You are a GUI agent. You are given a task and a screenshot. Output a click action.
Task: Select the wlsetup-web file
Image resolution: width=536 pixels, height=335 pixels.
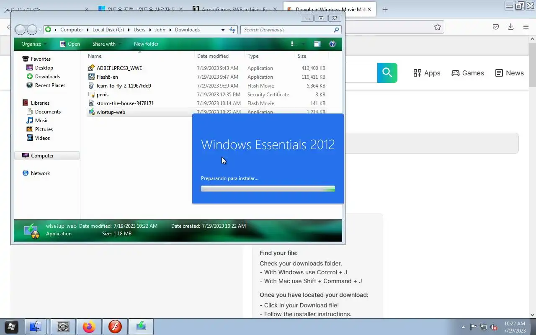[111, 112]
